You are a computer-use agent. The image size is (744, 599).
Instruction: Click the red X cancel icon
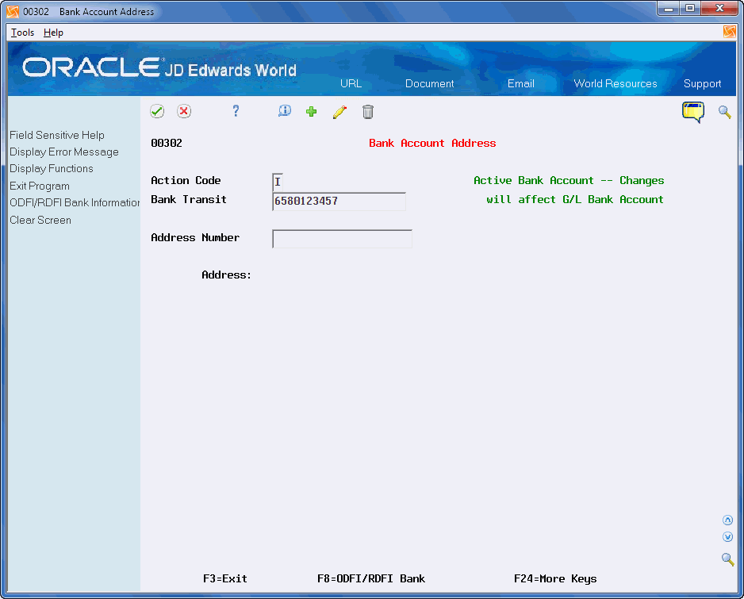tap(184, 112)
